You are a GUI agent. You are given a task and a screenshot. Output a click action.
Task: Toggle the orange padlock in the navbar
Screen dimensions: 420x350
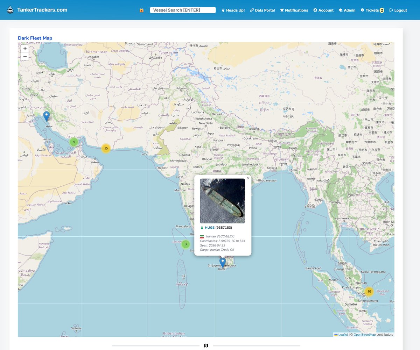141,10
